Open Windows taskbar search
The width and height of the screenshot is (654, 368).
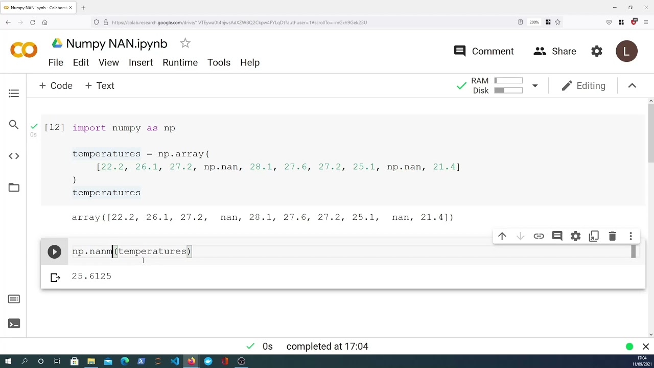tap(25, 361)
